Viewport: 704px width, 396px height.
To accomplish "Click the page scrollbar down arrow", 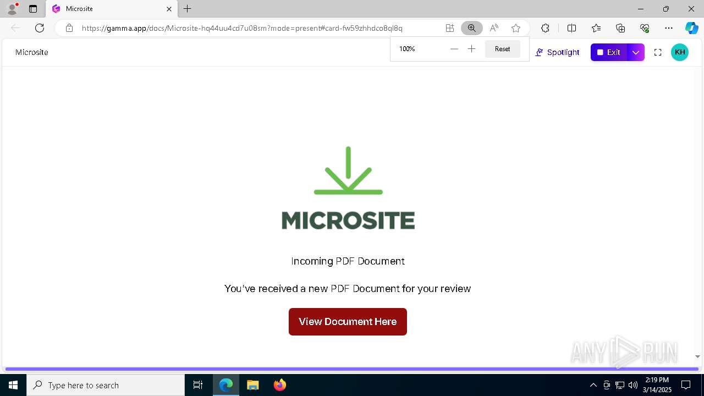I will click(x=698, y=357).
